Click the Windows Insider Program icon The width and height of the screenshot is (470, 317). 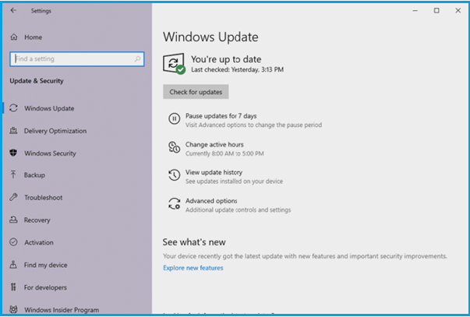click(x=13, y=309)
